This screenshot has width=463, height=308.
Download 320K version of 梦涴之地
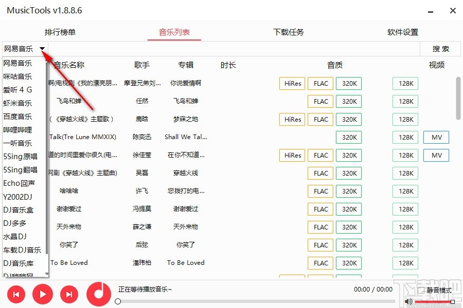coord(349,119)
